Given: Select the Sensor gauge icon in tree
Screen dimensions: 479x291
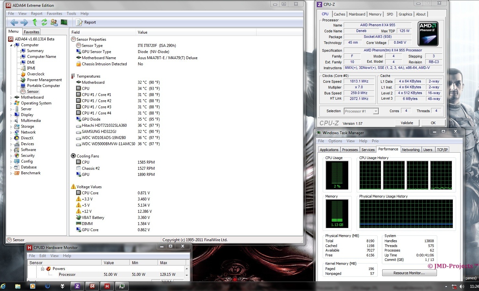Looking at the screenshot, I should (x=23, y=92).
